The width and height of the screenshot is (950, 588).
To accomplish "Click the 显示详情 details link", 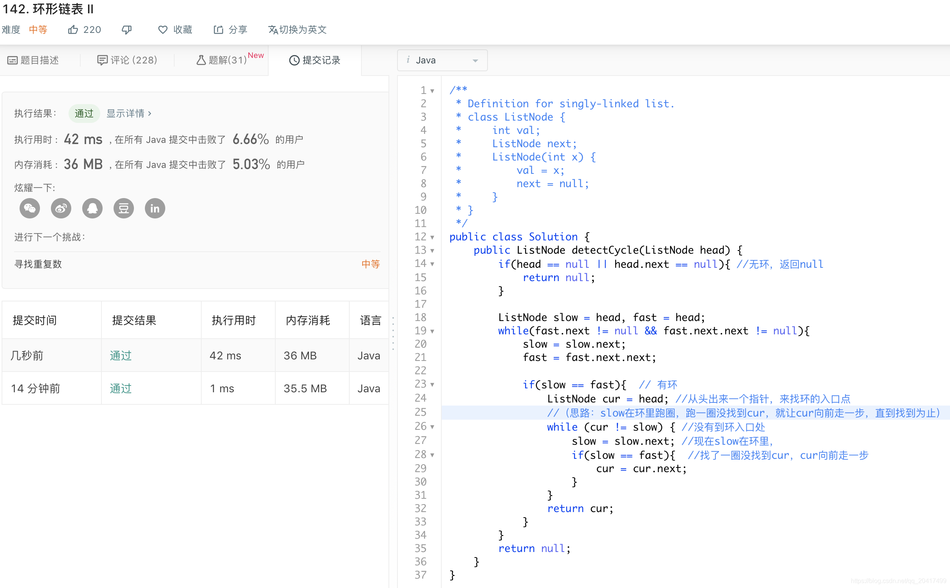I will tap(126, 113).
